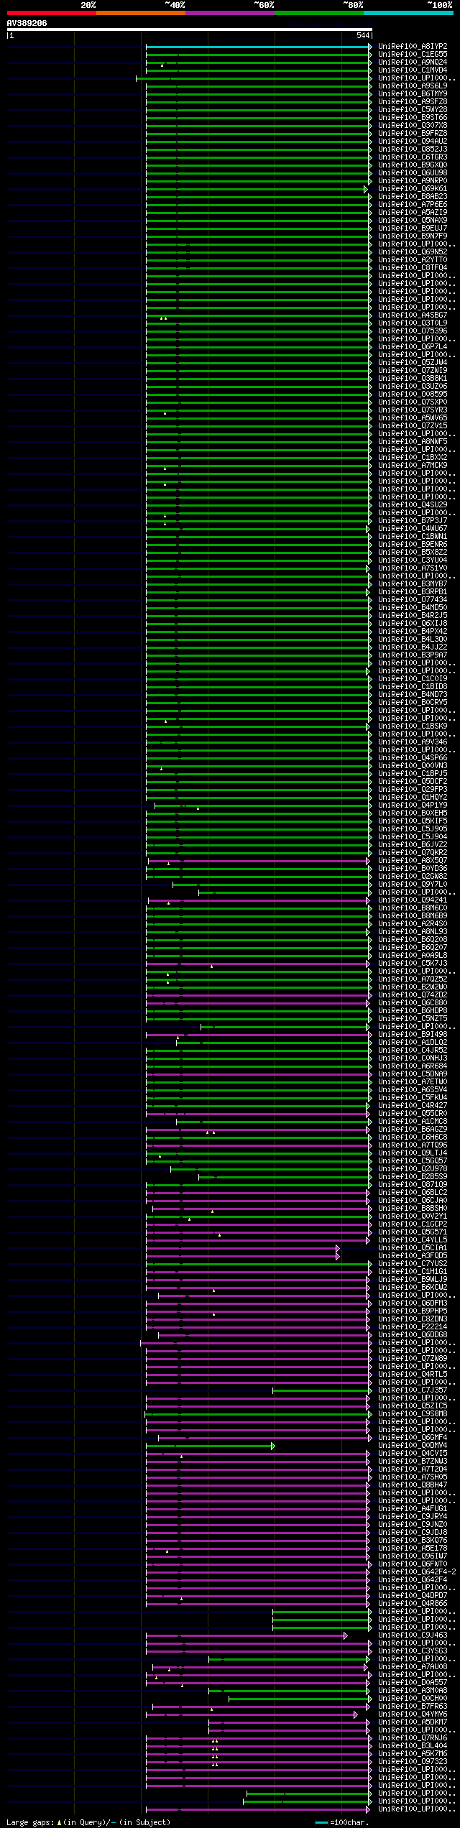Image resolution: width=460 pixels, height=1828 pixels.
Task: Select label UniRef100_C8TFQ4
Action: coord(413,268)
